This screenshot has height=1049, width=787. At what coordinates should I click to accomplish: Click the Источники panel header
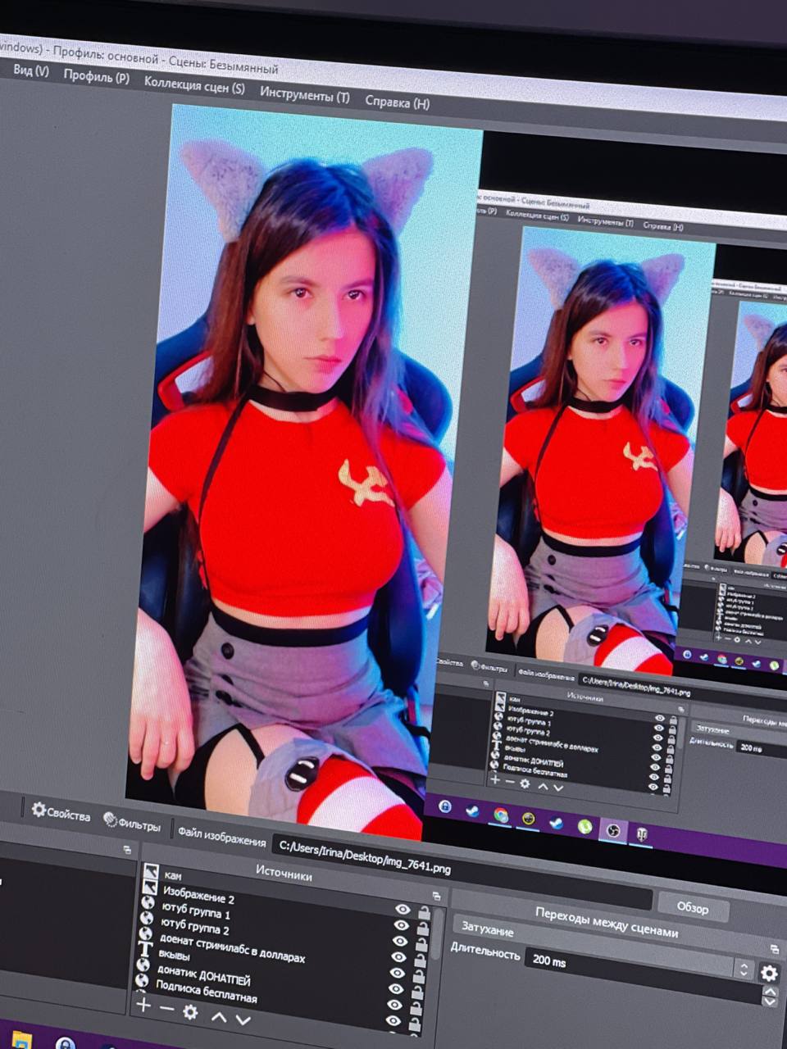click(x=283, y=871)
